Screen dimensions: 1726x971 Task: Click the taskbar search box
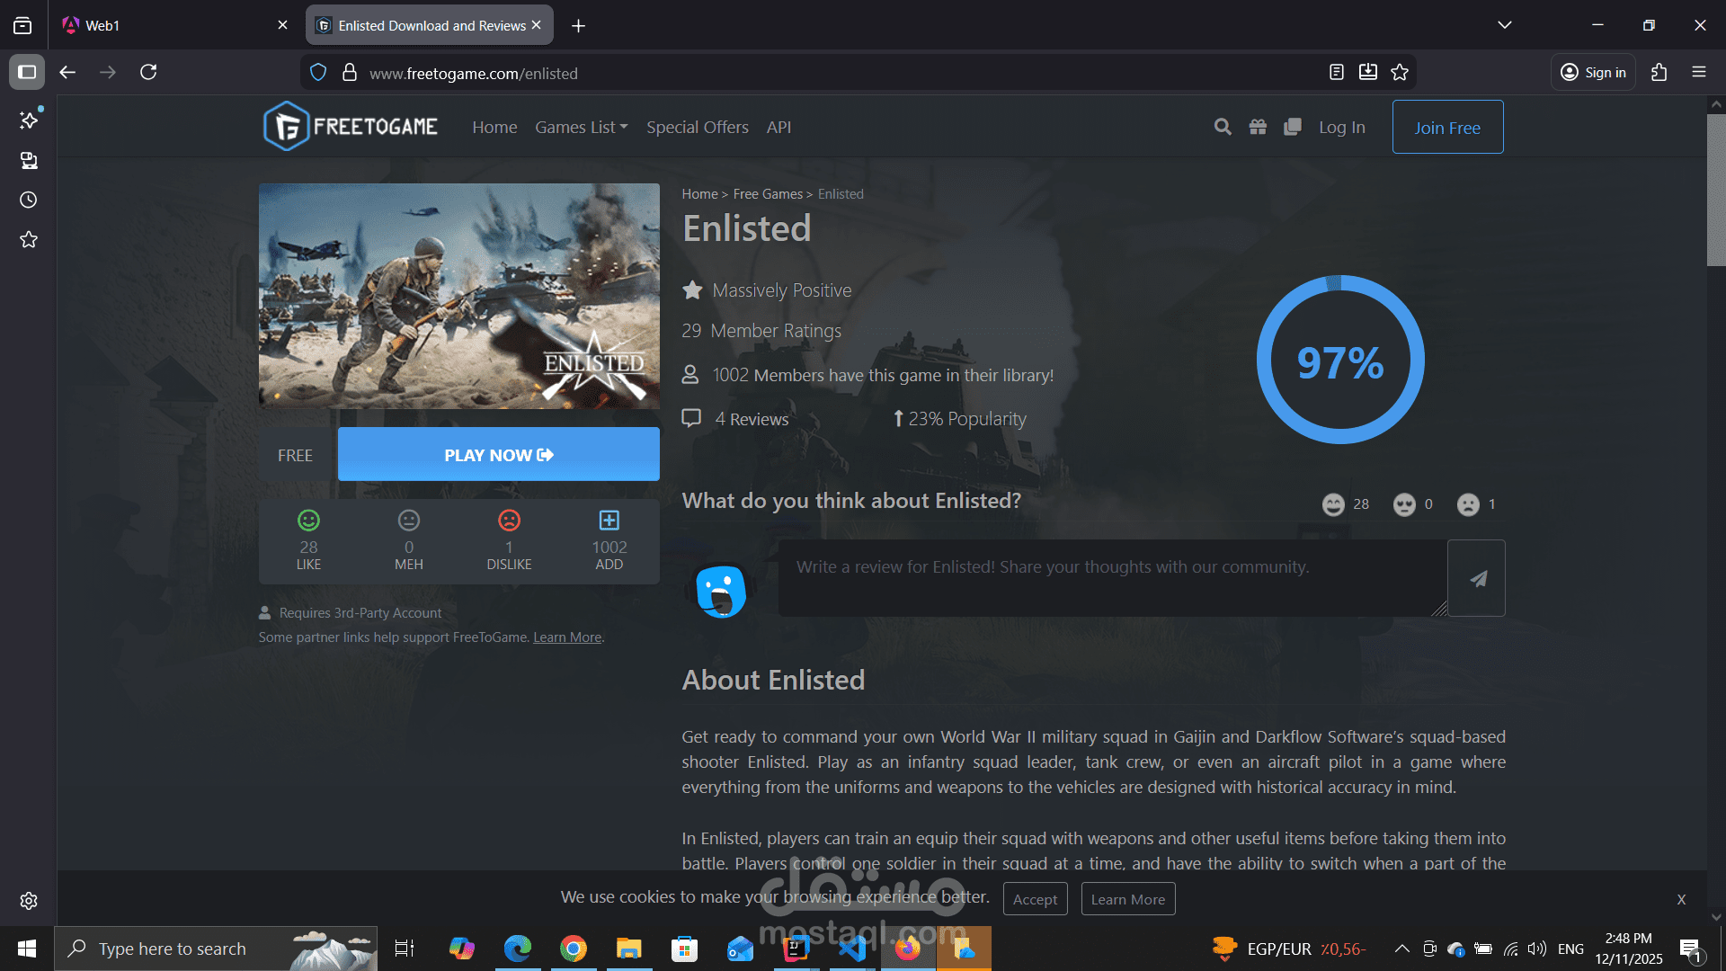pyautogui.click(x=216, y=949)
